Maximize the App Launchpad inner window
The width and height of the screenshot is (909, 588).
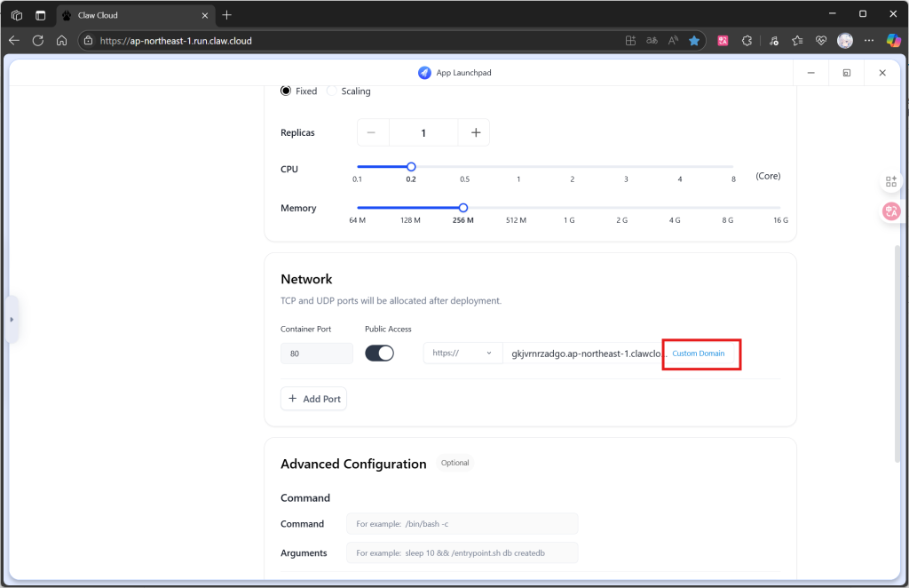click(x=846, y=73)
